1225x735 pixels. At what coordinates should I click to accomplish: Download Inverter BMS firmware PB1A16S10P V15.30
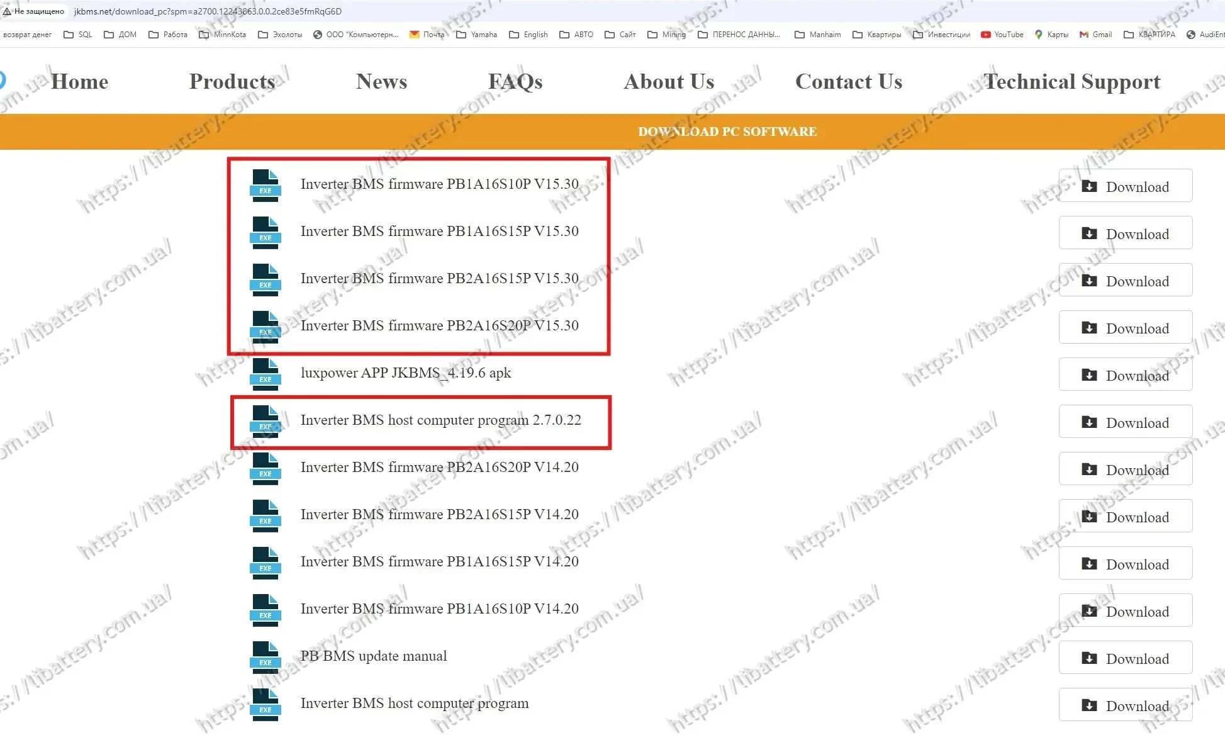1126,186
